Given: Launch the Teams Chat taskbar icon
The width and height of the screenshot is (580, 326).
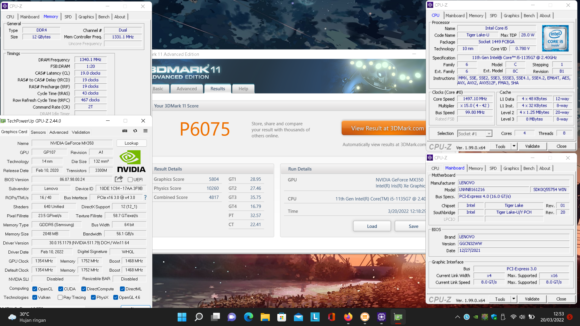Looking at the screenshot, I should 232,317.
